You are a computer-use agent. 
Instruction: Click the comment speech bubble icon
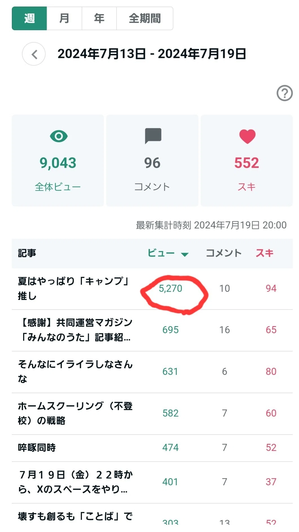(153, 136)
